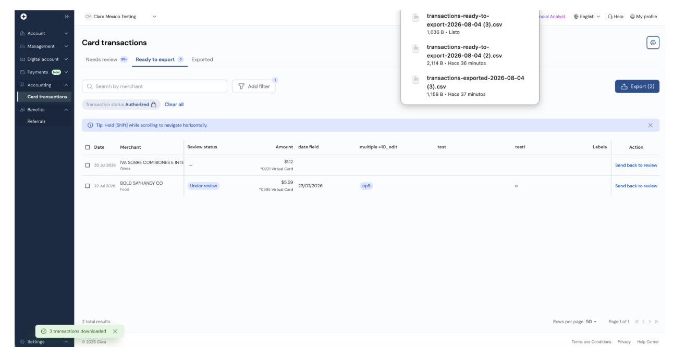The image size is (686, 358).
Task: Open the Terms and Conditions link
Action: (591, 342)
